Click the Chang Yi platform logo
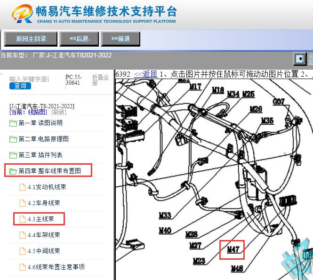Viewport: 313px width, 280px height. point(22,14)
